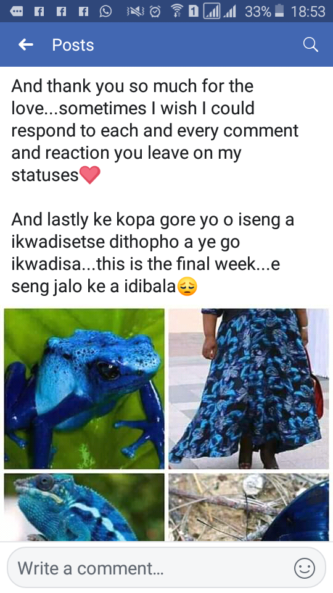
Task: Tap the Wi-Fi status icon
Action: coord(176,12)
